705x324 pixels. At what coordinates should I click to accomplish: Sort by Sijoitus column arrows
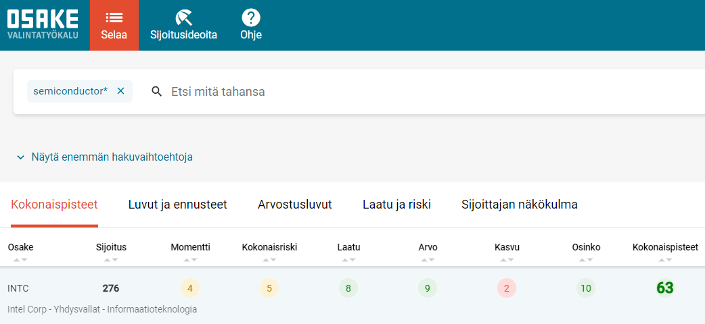coord(111,259)
